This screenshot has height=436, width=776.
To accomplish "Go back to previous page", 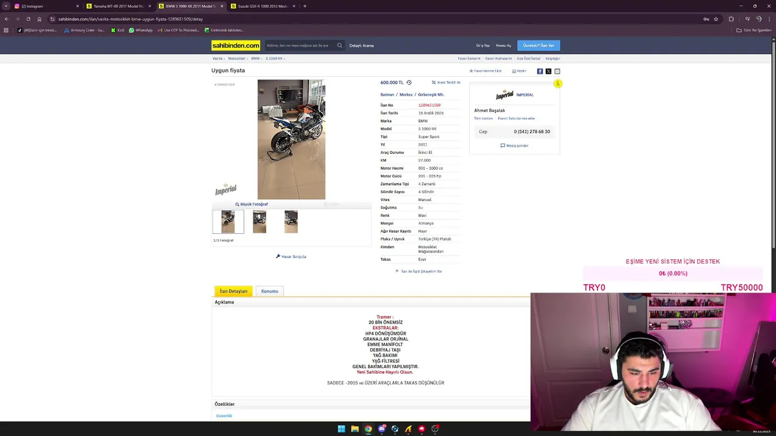I will 6,19.
